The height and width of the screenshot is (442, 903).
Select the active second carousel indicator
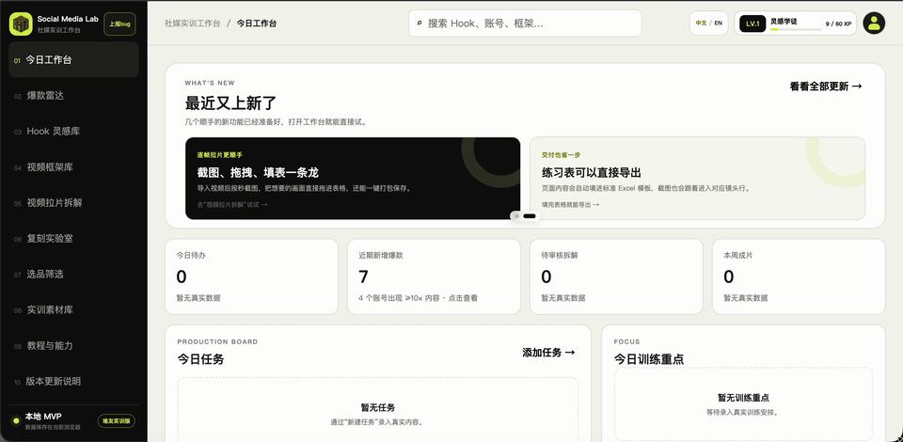pyautogui.click(x=530, y=215)
